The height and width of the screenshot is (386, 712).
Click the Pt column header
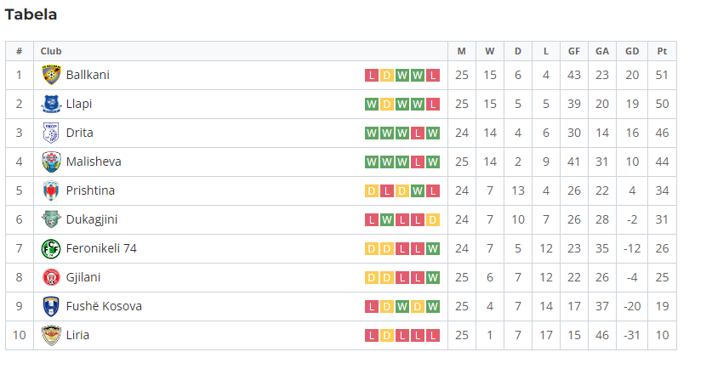(x=662, y=51)
